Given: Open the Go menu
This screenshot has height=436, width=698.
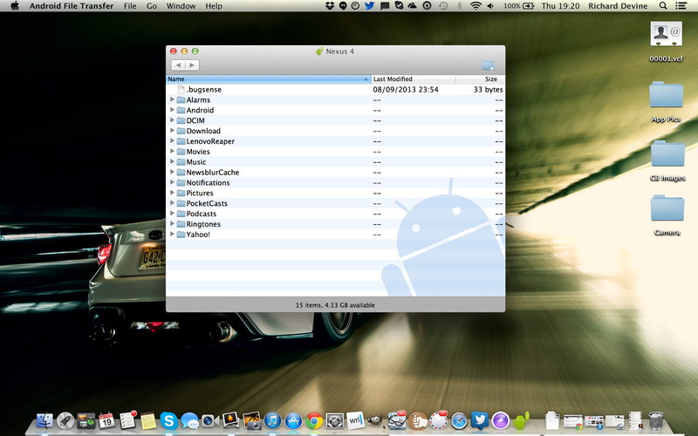Looking at the screenshot, I should [x=152, y=6].
